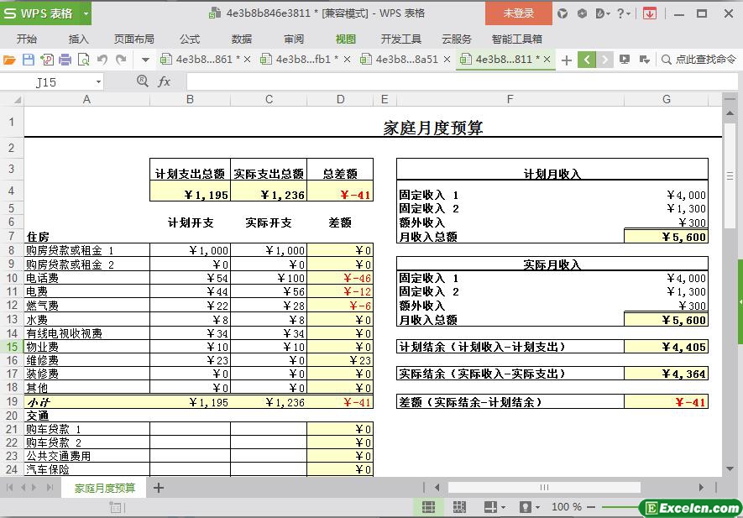The height and width of the screenshot is (518, 743).
Task: Click the Undo arrow icon
Action: click(102, 60)
